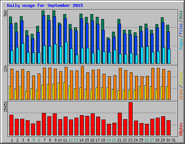The image size is (185, 144).
Task: Click green weekend day label 12
Action: pyautogui.click(x=70, y=140)
